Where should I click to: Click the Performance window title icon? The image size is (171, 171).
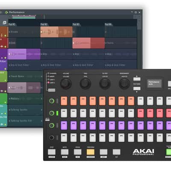6,12
